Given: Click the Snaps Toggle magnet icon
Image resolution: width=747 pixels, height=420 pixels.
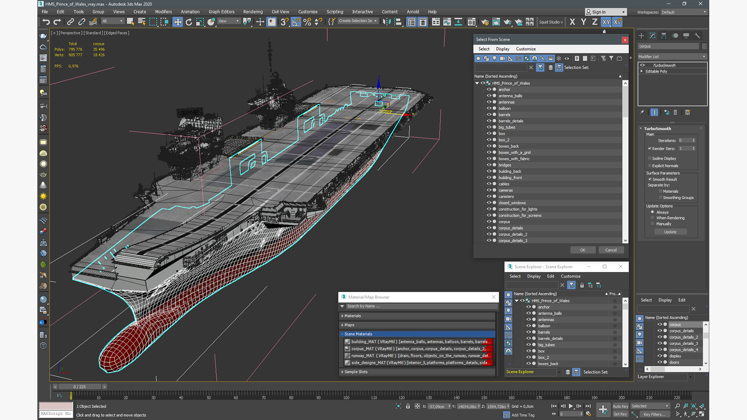Looking at the screenshot, I should (x=285, y=21).
